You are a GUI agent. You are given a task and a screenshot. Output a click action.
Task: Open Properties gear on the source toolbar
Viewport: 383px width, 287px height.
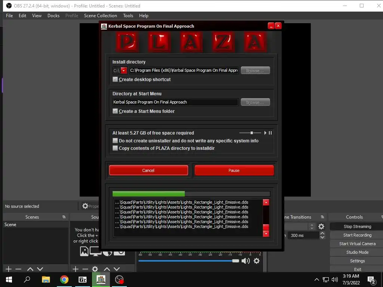(85, 206)
